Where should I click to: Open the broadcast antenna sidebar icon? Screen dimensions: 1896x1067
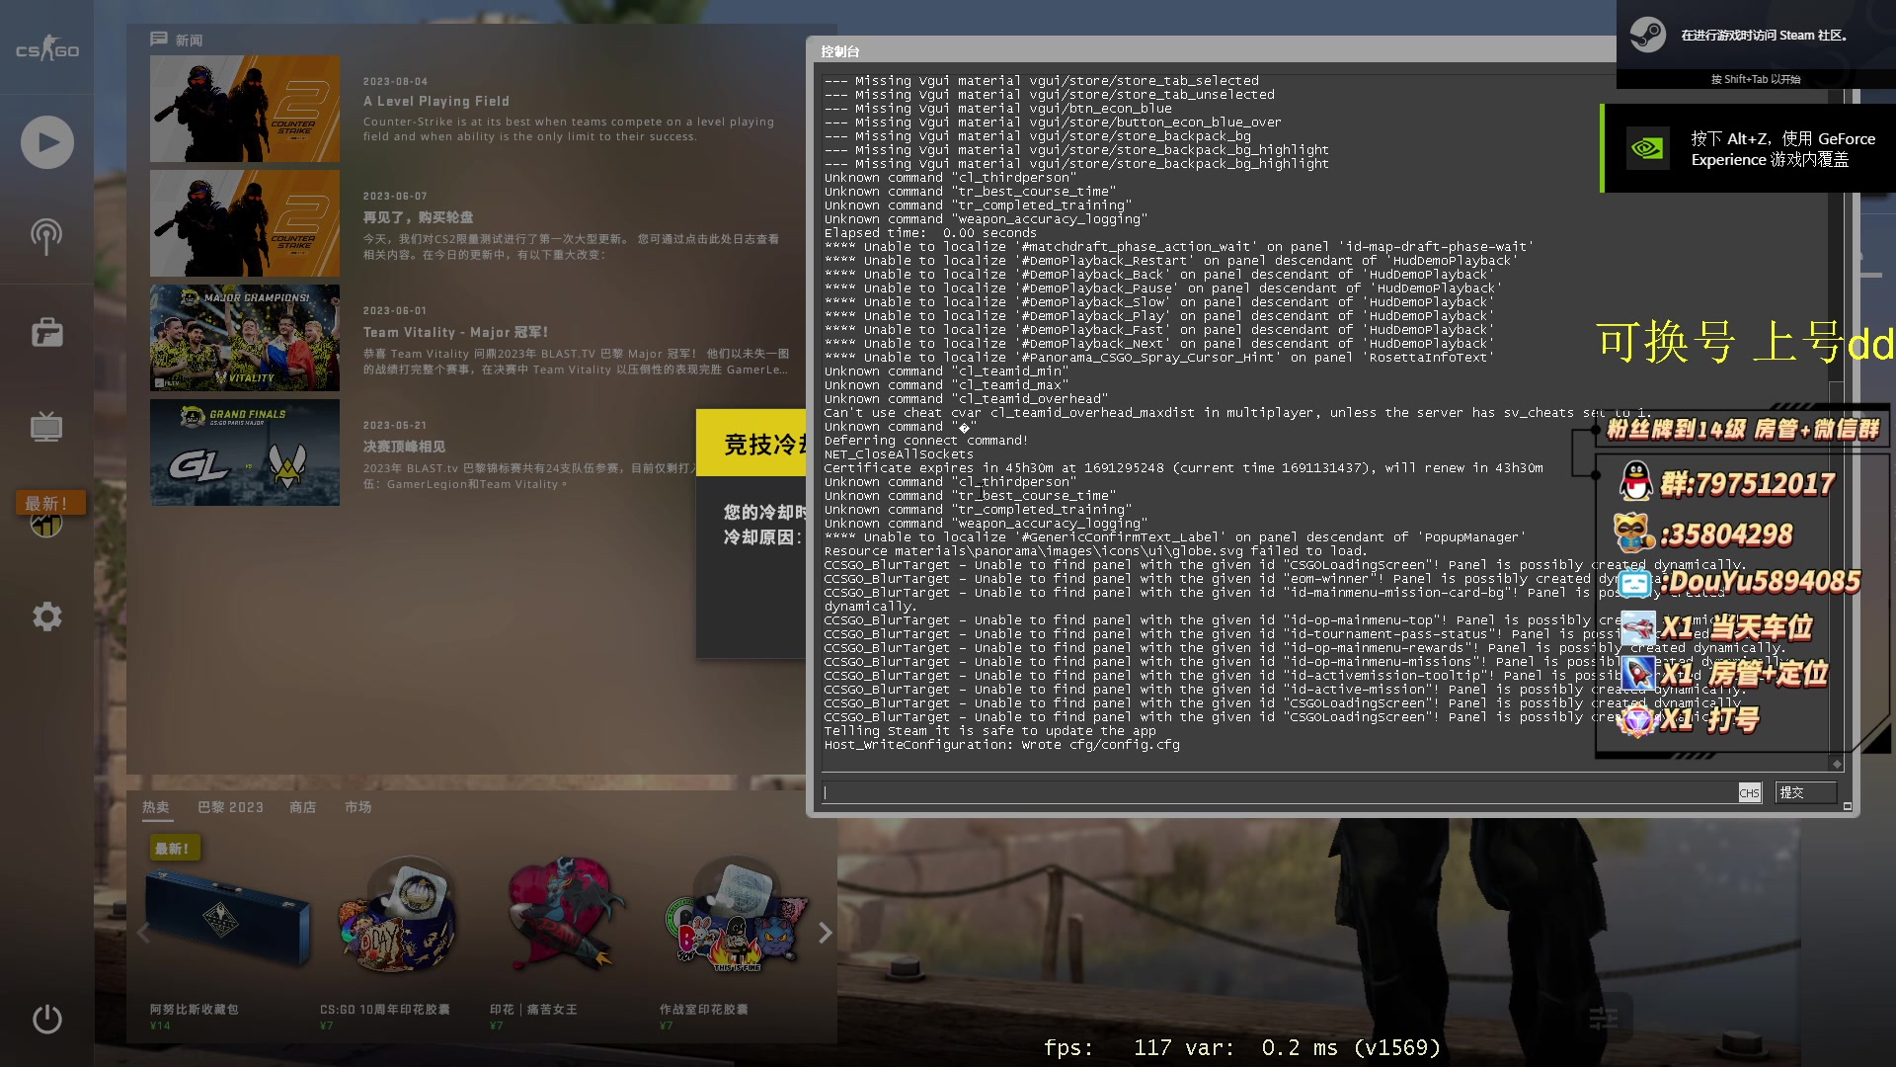click(46, 236)
